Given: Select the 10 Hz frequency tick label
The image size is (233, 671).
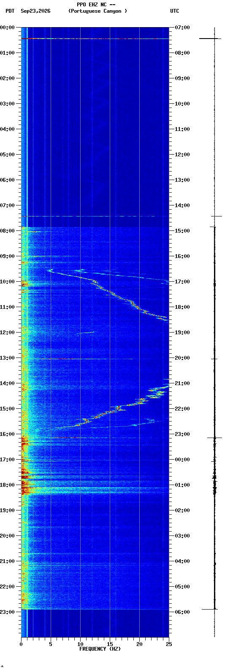Looking at the screenshot, I should (80, 644).
